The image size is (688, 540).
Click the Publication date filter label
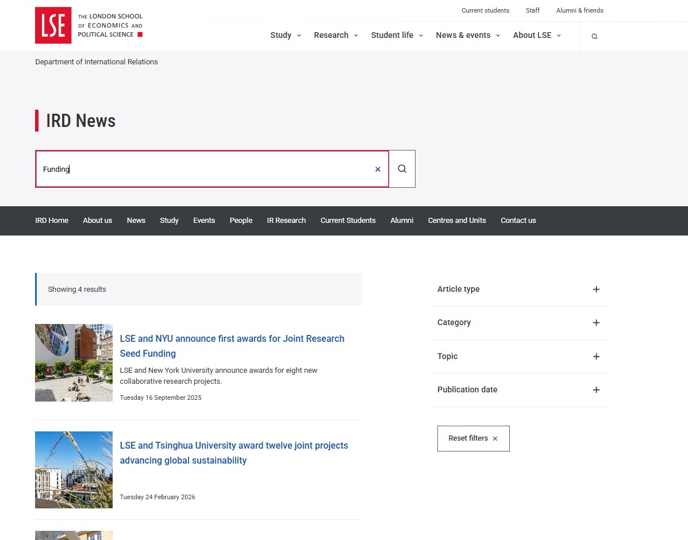click(x=467, y=389)
